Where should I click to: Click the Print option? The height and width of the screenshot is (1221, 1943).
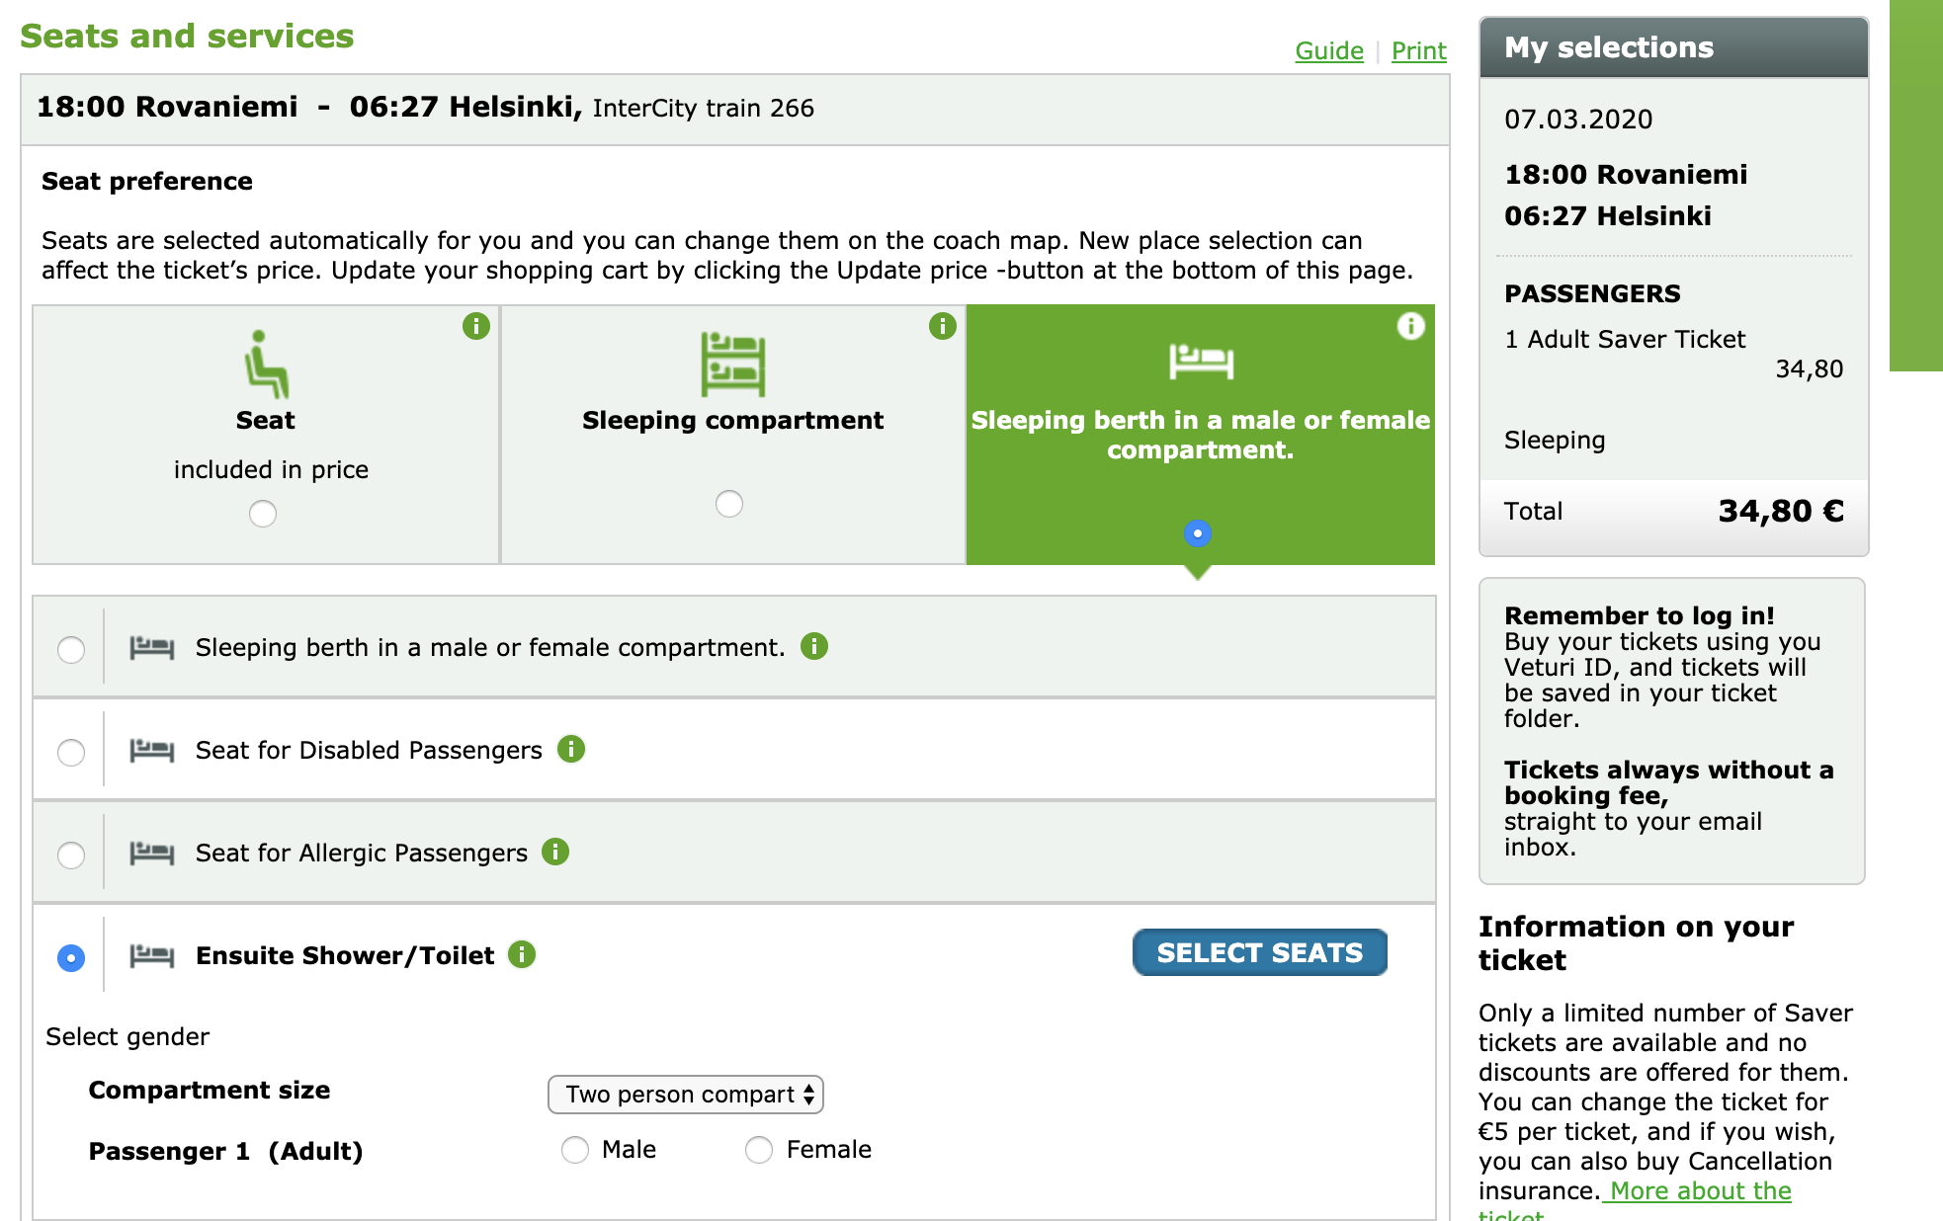1417,49
